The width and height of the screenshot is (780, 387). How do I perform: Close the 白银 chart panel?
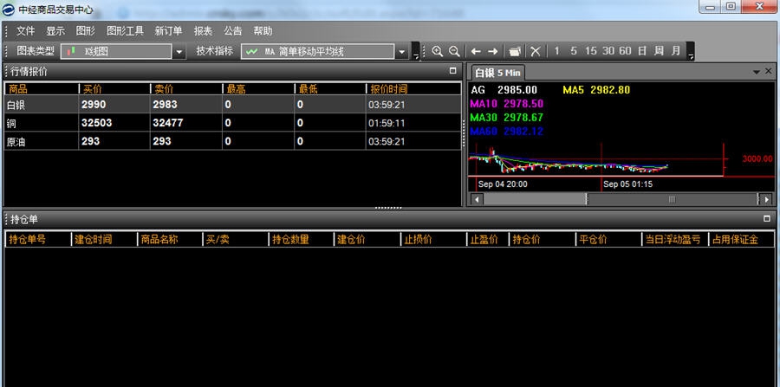click(x=769, y=71)
